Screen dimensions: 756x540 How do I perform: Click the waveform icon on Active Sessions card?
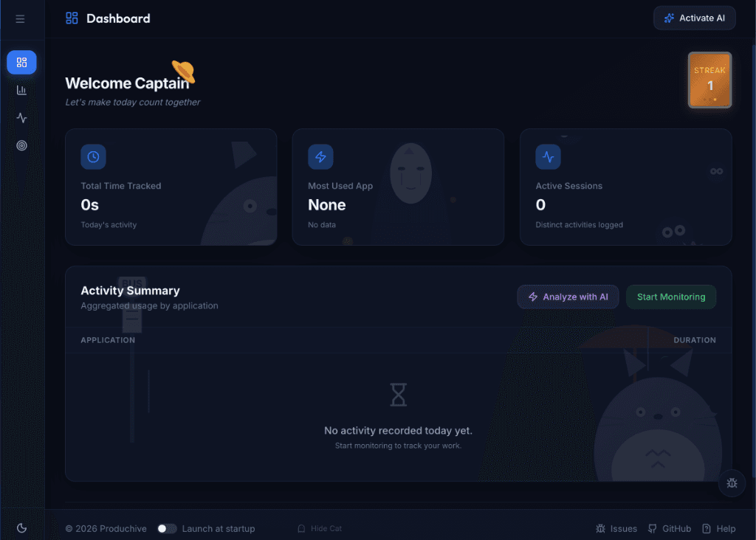pos(548,156)
